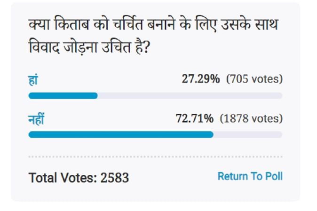Select the नहीं option label
Viewport: 317px width, 211px height.
click(37, 118)
